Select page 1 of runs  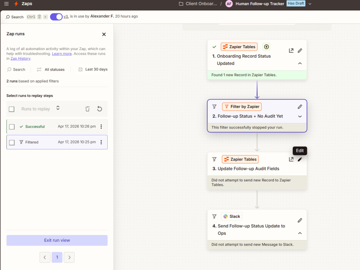[x=57, y=257]
